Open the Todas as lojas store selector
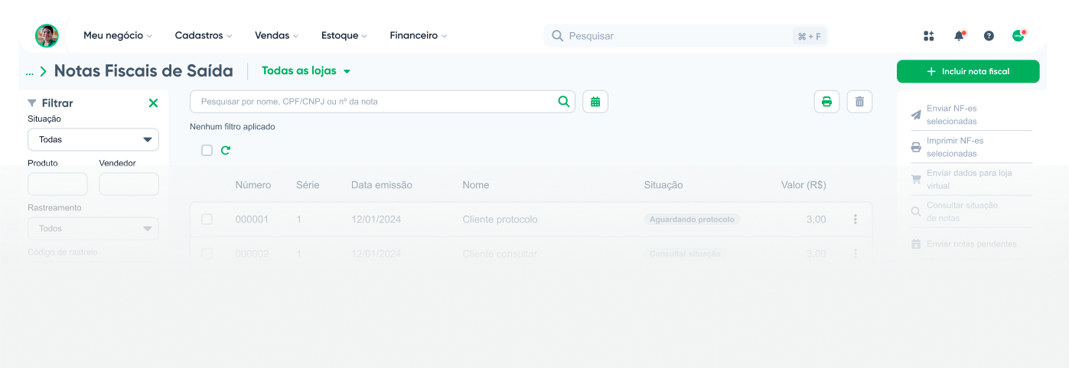The image size is (1069, 368). (x=306, y=71)
